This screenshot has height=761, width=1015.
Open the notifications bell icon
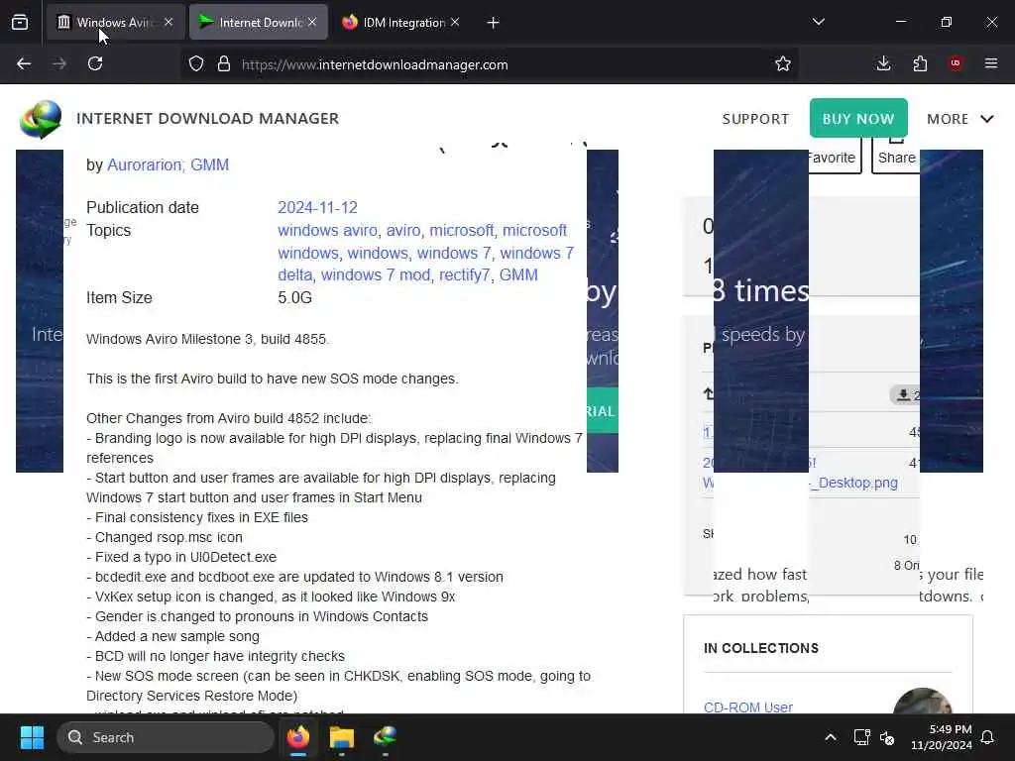(988, 737)
